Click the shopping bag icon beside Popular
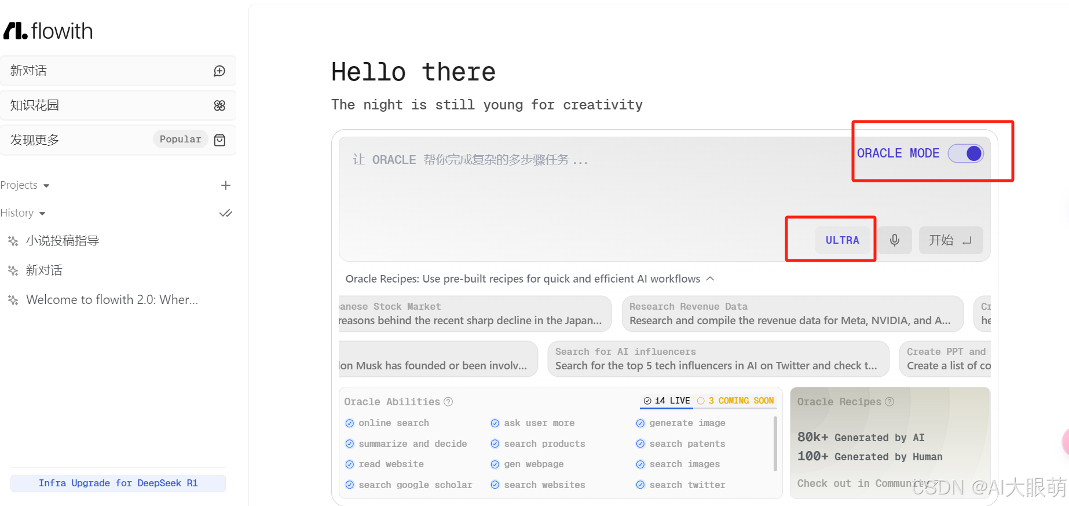The height and width of the screenshot is (506, 1069). point(219,140)
